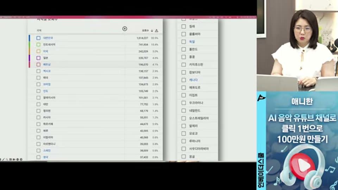Check the 홍콩 checkbox
The height and width of the screenshot is (190, 338).
(184, 57)
